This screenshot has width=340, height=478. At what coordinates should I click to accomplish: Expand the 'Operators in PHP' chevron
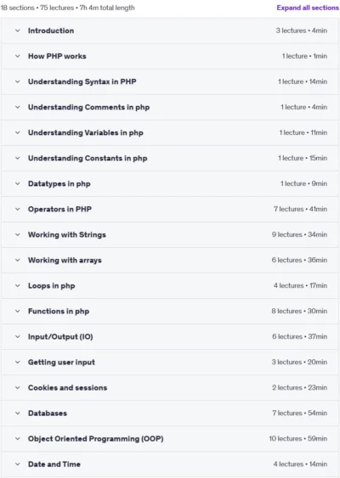click(x=18, y=209)
